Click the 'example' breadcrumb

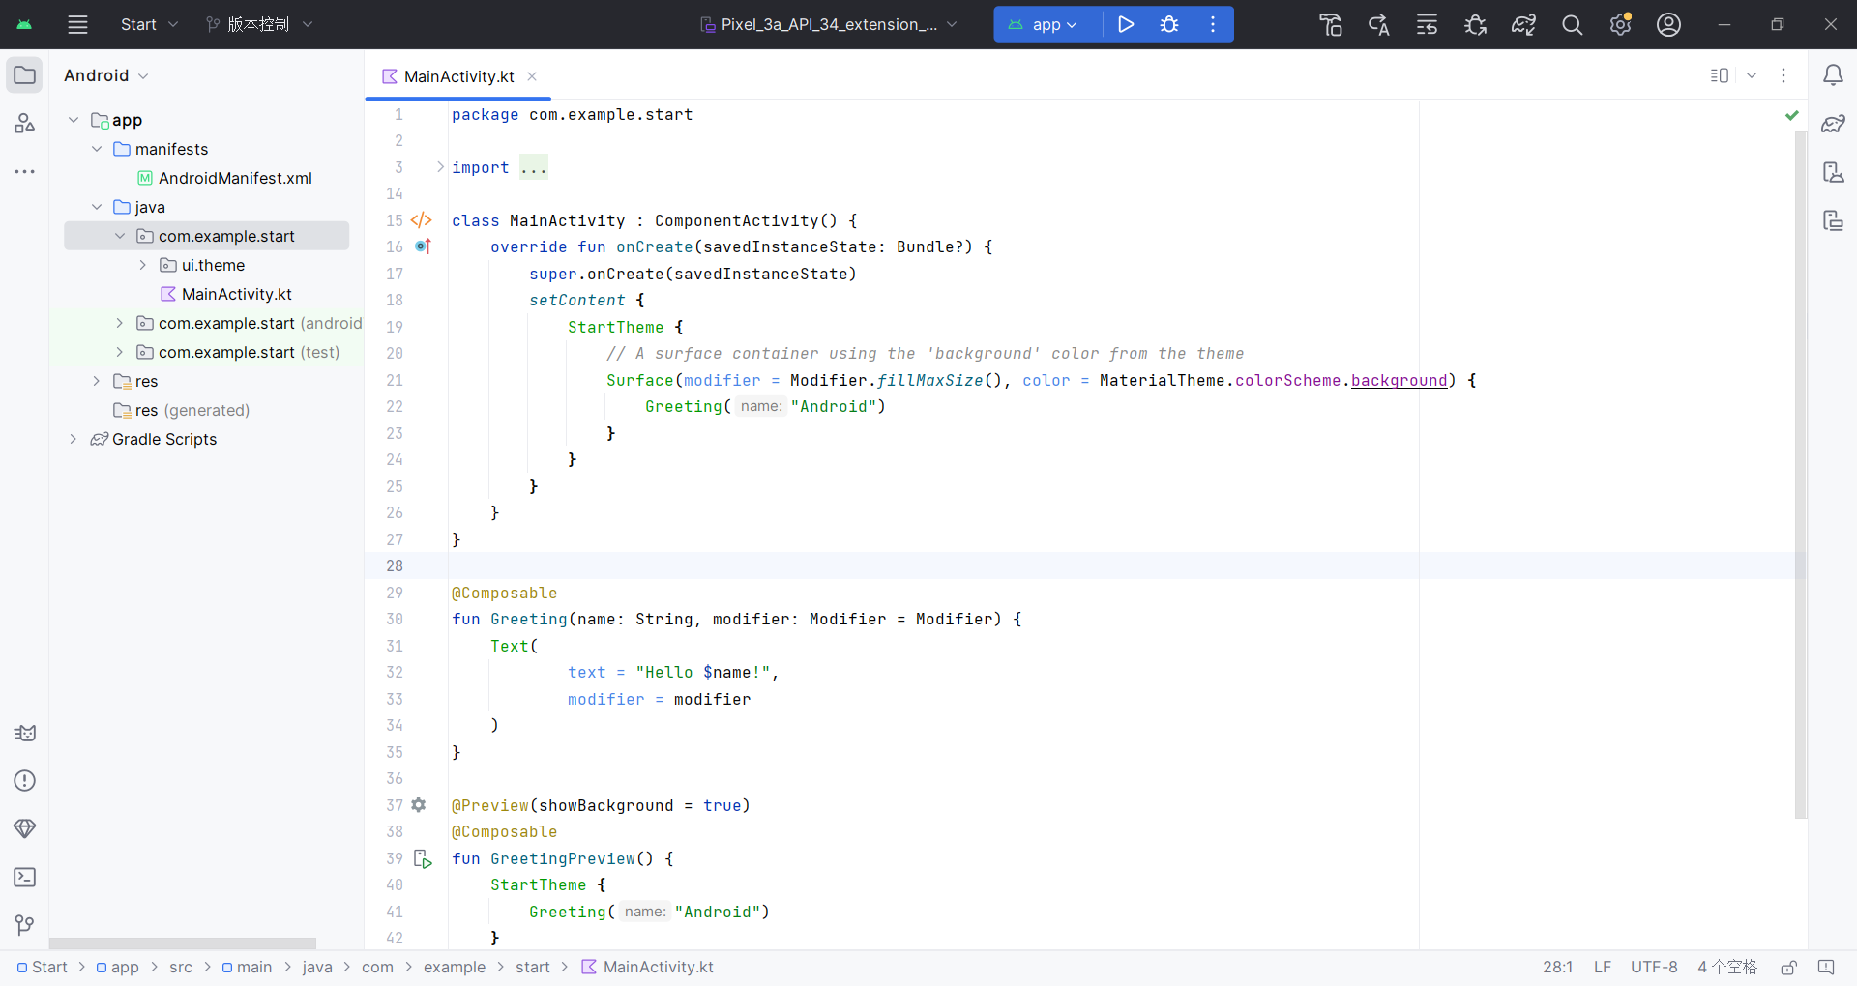(x=455, y=968)
